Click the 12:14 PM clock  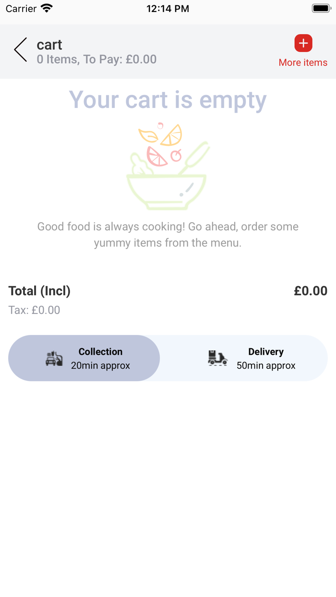(x=168, y=9)
